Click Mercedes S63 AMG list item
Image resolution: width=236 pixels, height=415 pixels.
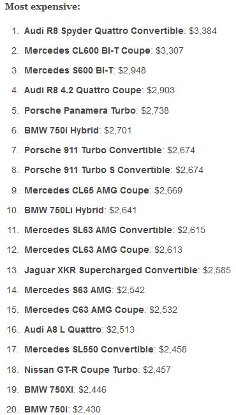pos(68,290)
